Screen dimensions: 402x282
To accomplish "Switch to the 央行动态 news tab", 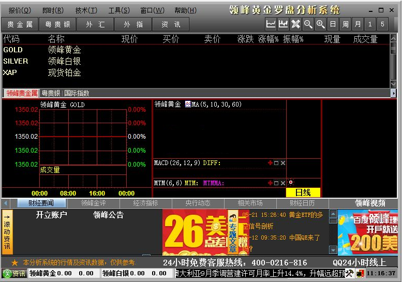I will [x=198, y=203].
